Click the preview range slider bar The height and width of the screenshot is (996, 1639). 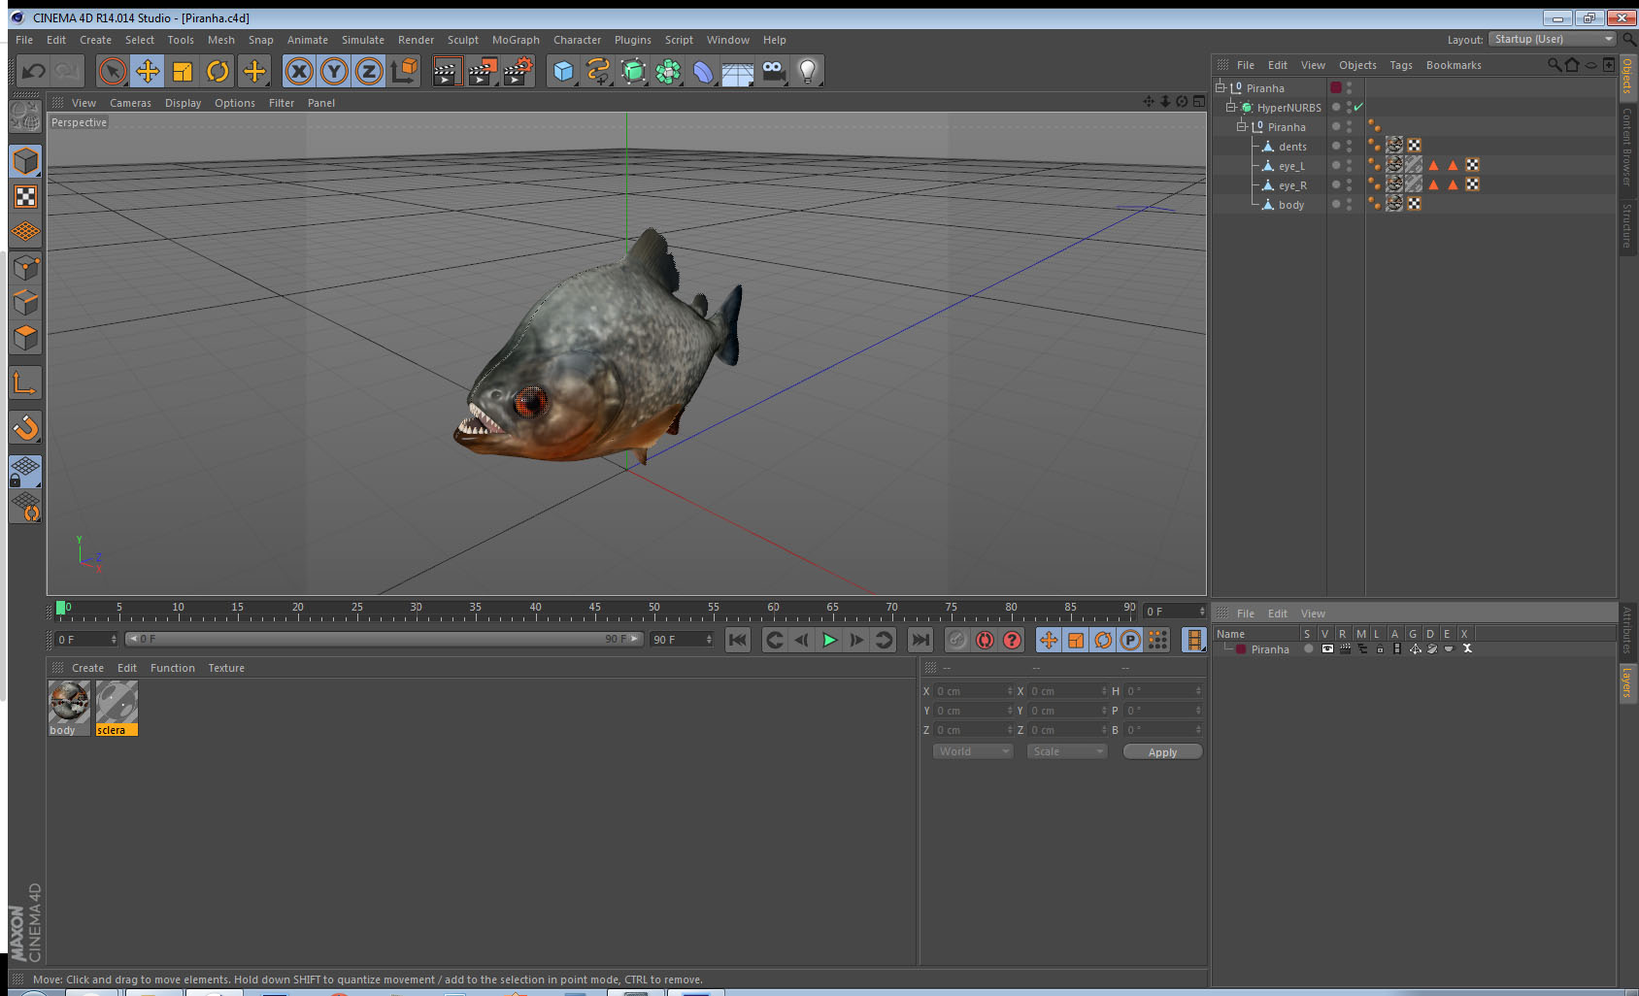click(384, 639)
